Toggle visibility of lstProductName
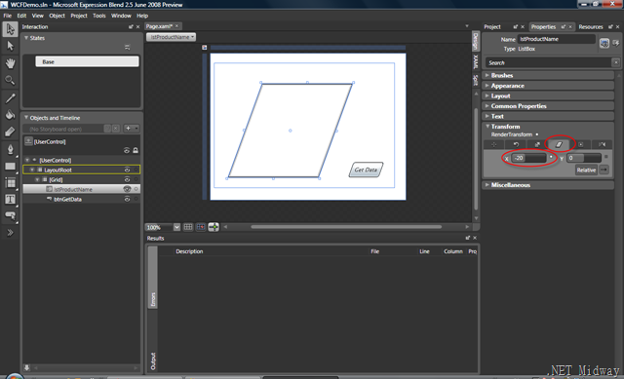Screen dimensions: 624x379 pos(127,189)
